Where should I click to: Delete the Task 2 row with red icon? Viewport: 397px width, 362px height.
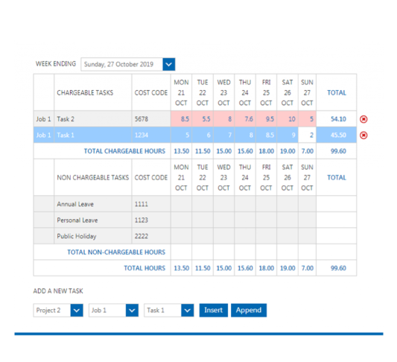pos(363,119)
